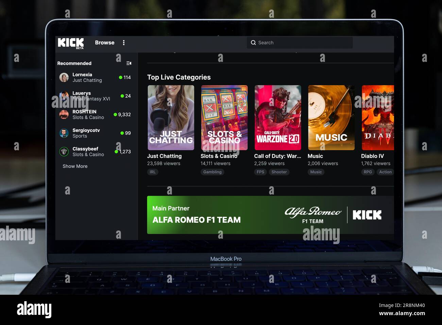442x325 pixels.
Task: Open Music category thumbnail
Action: [331, 118]
